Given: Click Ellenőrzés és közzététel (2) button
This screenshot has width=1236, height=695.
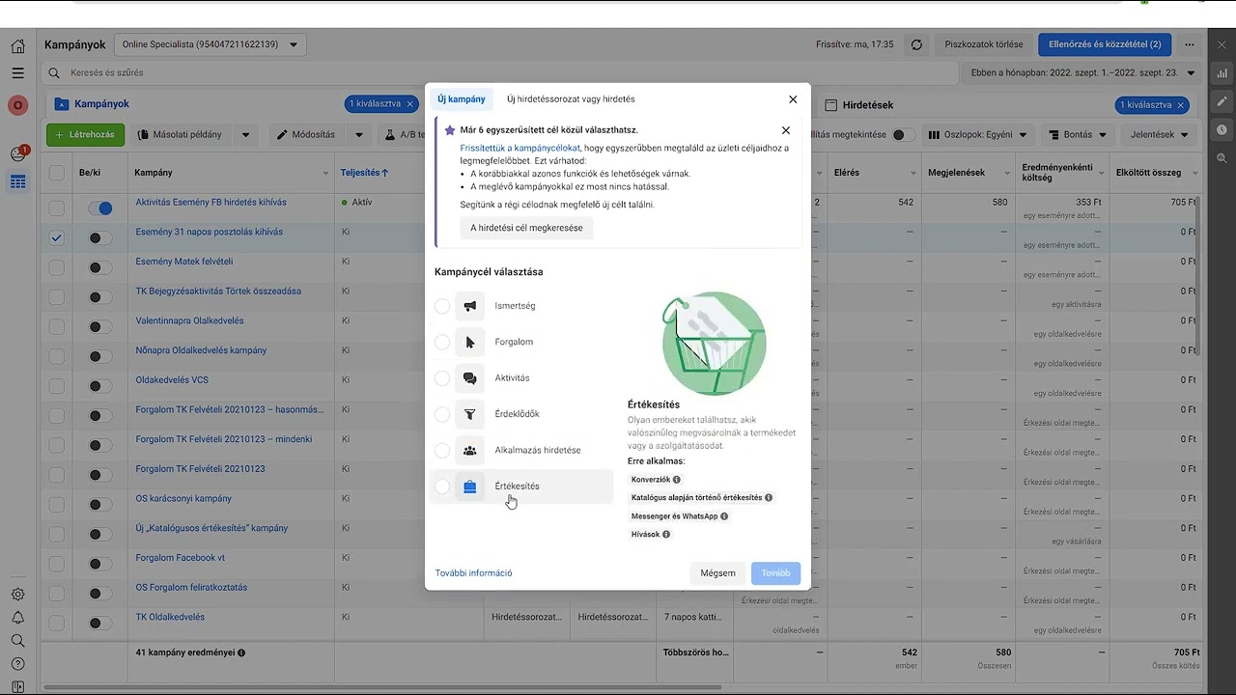Looking at the screenshot, I should coord(1105,44).
